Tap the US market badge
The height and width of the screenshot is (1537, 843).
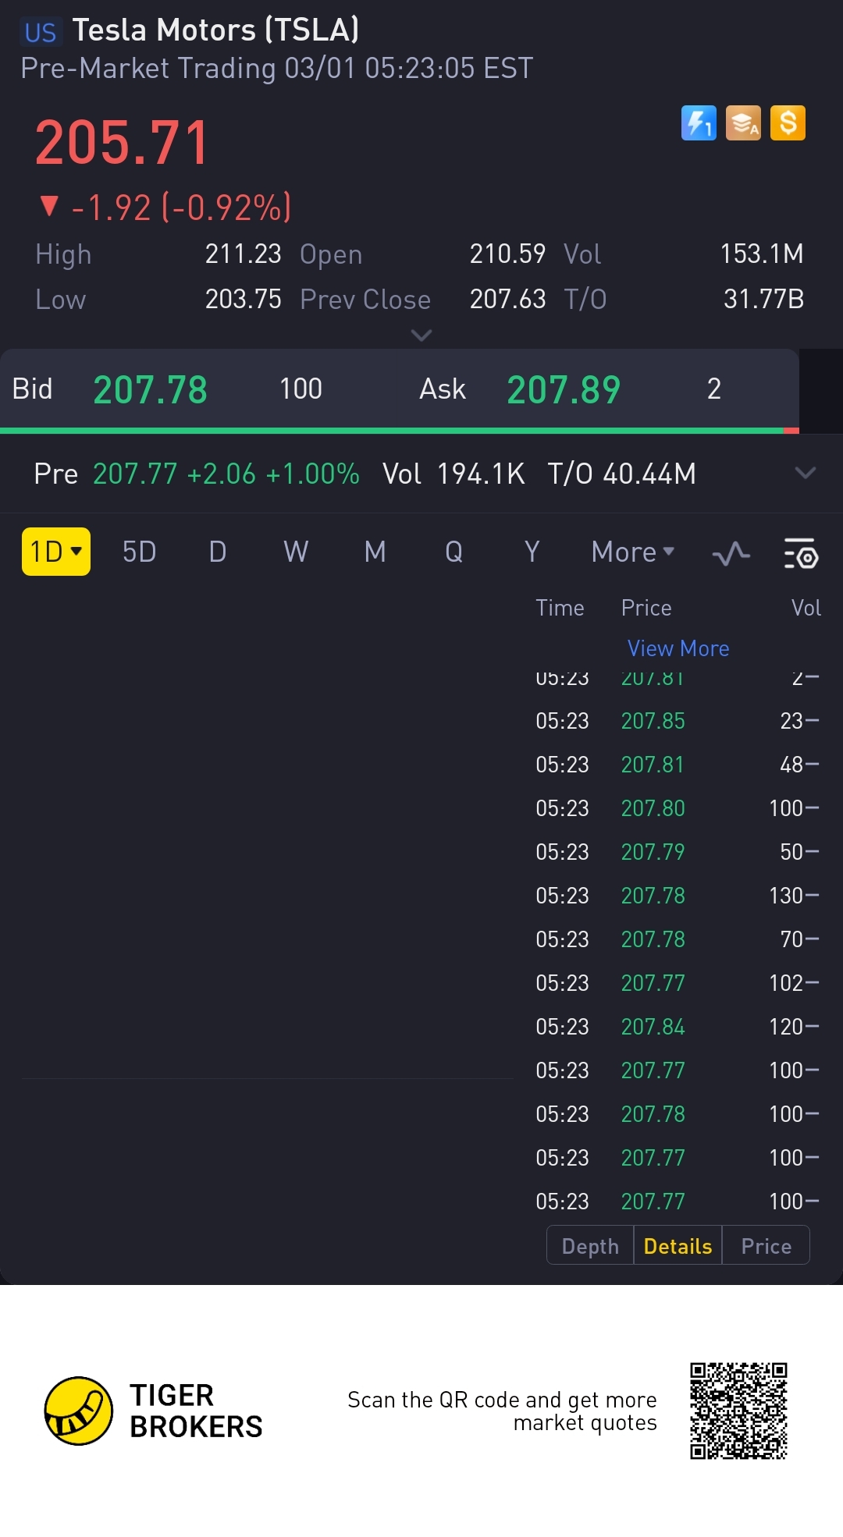pos(41,33)
